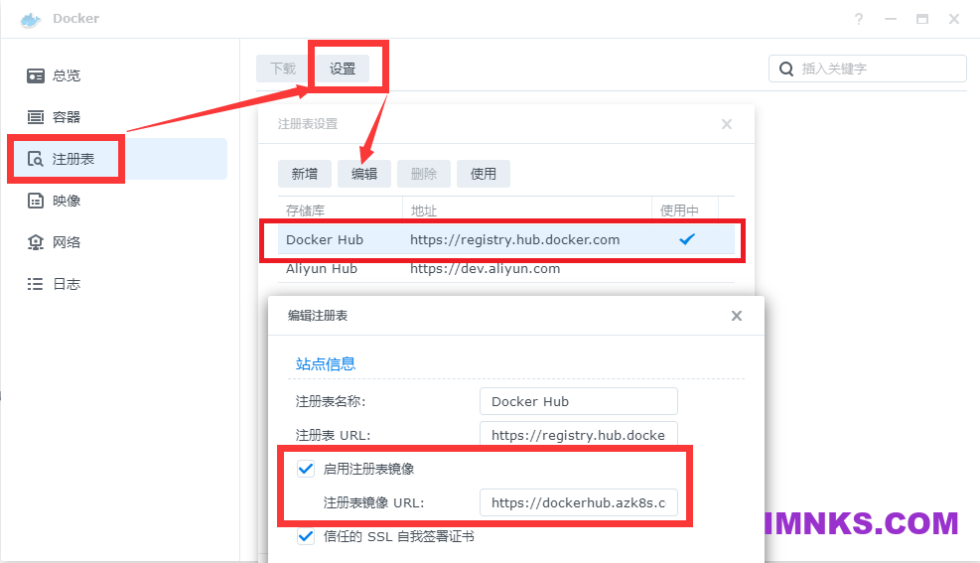The image size is (980, 563).
Task: Toggle the 信任的 SSL 自我签署证书 checkbox
Action: [307, 536]
